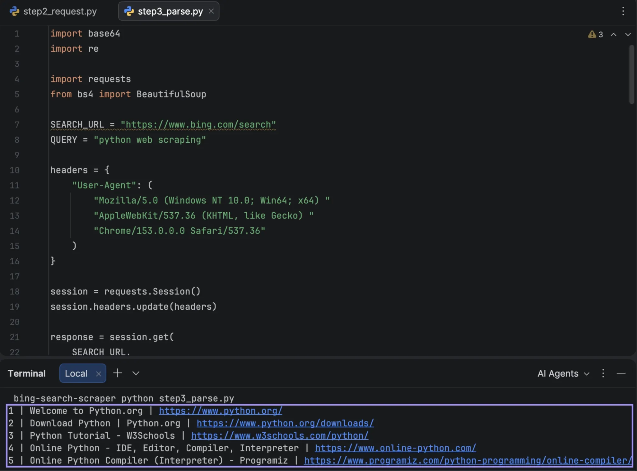Viewport: 637px width, 471px height.
Task: Click the "import re" line
Action: (74, 49)
